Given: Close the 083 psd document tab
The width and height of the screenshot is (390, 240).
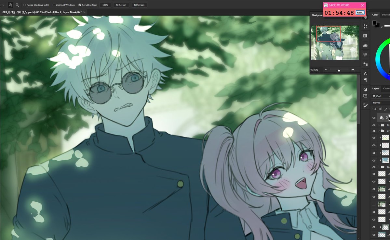Looking at the screenshot, I should (x=84, y=12).
